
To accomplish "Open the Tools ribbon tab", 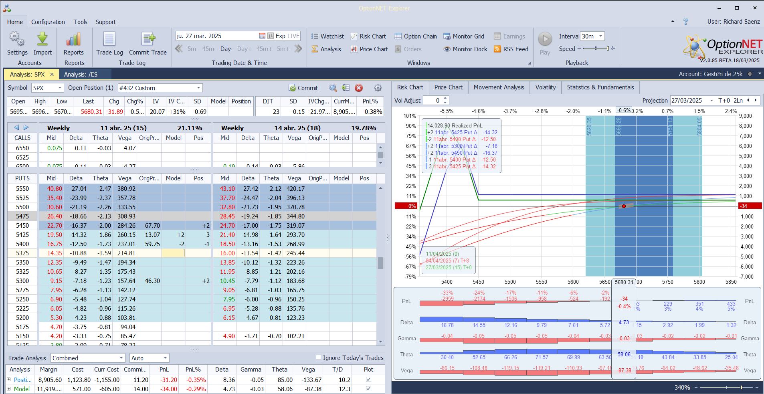I will 80,22.
